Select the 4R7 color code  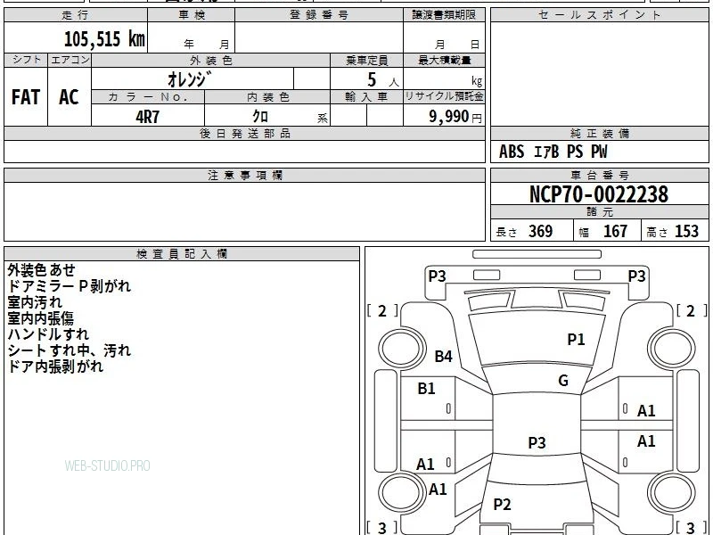coord(148,117)
